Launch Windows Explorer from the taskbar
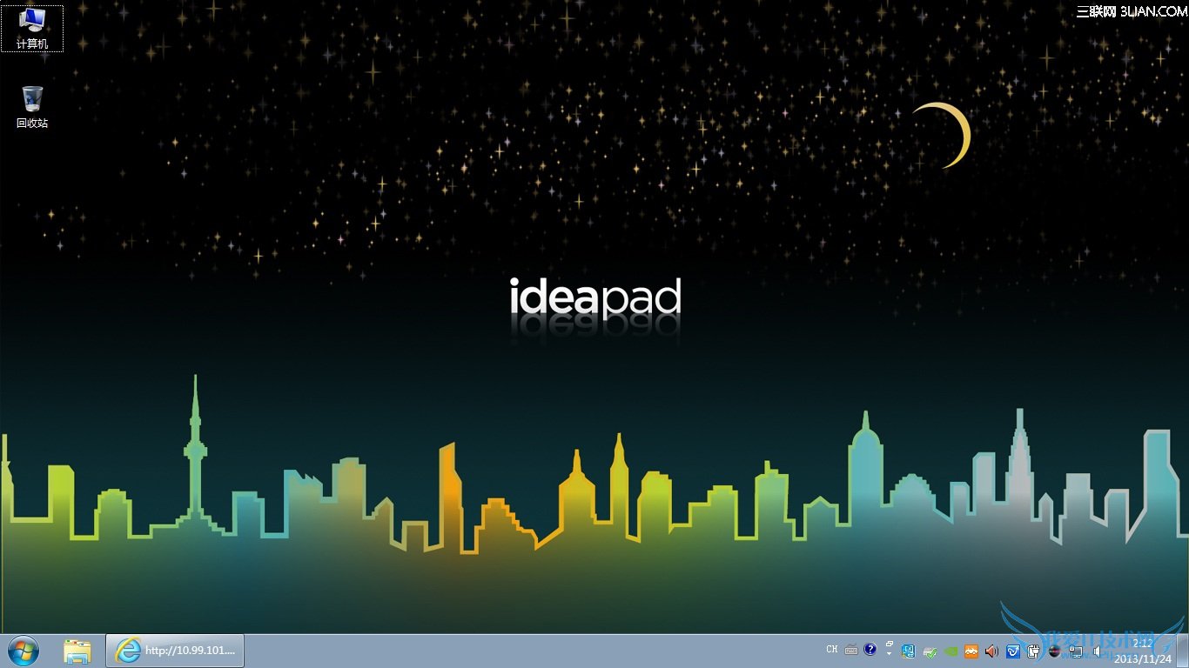The image size is (1189, 668). (x=77, y=651)
